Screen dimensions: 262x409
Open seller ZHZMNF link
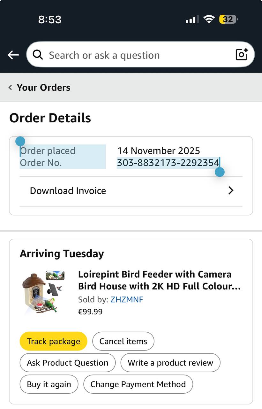click(x=127, y=300)
